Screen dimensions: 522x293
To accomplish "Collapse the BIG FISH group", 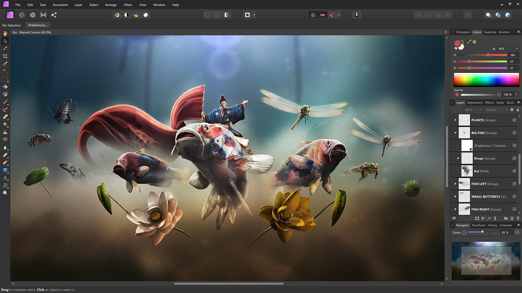I will point(455,133).
